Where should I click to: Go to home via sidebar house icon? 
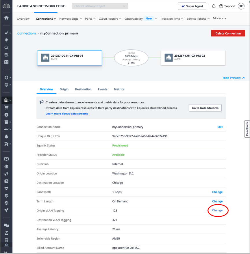pos(6,18)
